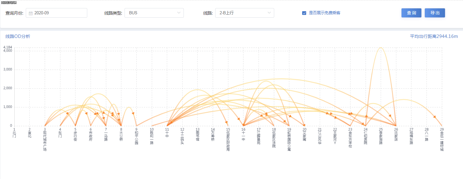Click station label 24 仁和医院
The height and width of the screenshot is (179, 463).
(365, 136)
